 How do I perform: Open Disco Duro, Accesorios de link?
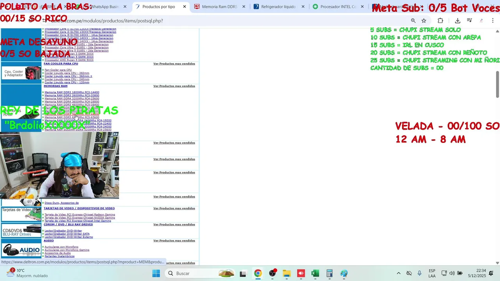62,203
